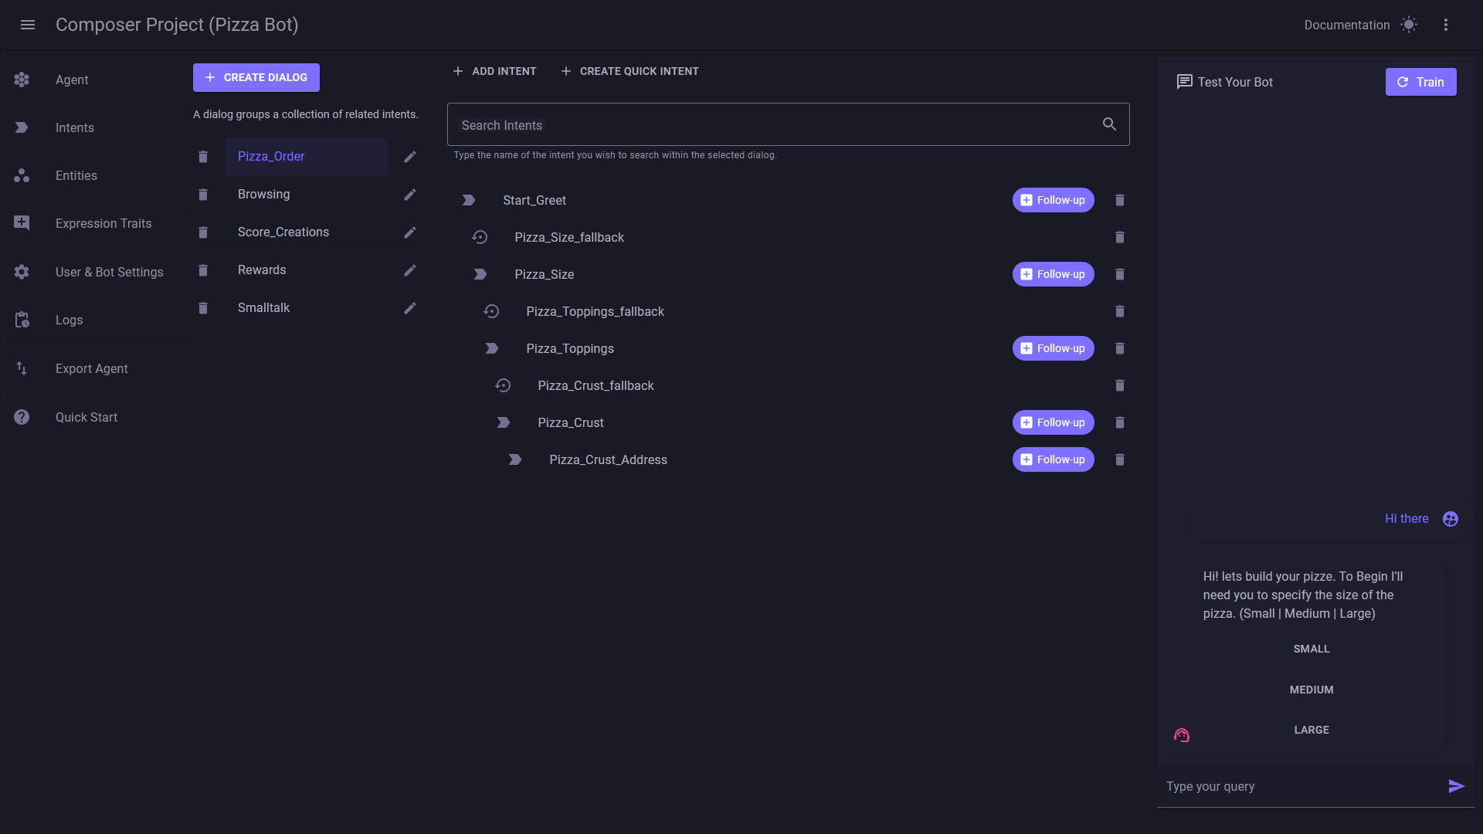Delete the Smalltalk dialog via trash icon
This screenshot has width=1483, height=834.
coord(203,307)
